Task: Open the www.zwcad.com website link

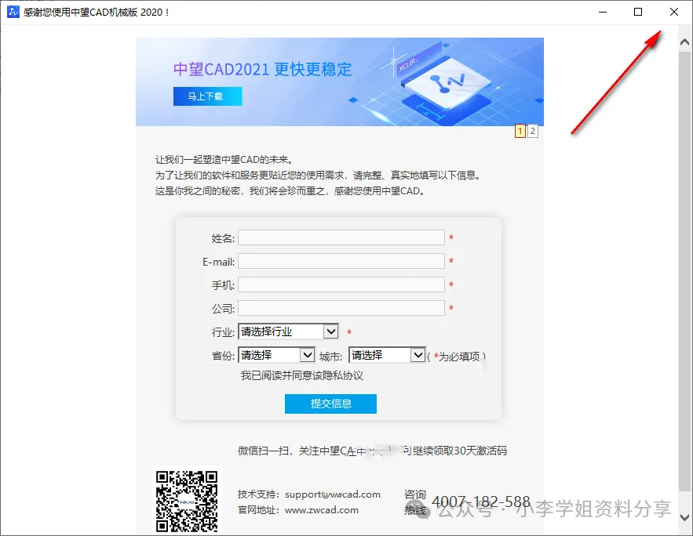Action: 321,510
